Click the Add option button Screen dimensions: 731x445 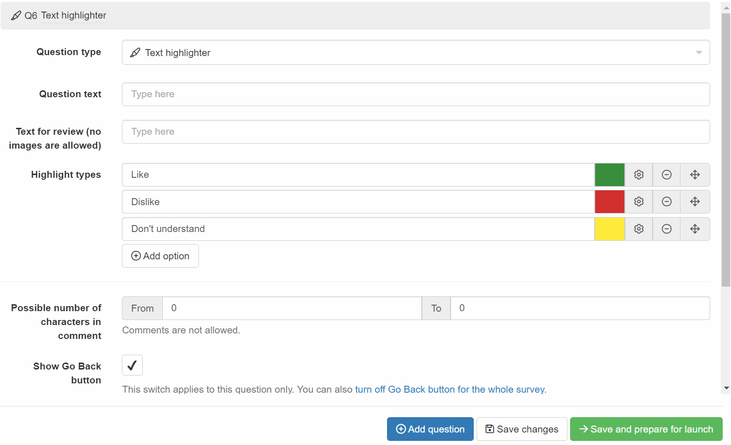(160, 256)
